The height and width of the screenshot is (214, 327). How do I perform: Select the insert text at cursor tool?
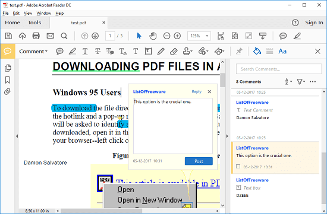[x=123, y=51]
